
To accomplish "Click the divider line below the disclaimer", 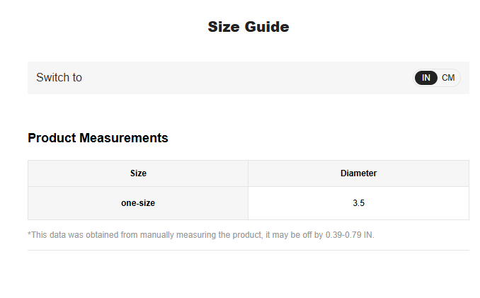I will point(248,250).
